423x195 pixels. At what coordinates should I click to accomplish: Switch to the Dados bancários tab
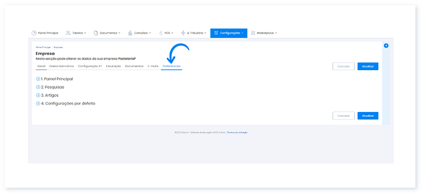click(x=61, y=66)
